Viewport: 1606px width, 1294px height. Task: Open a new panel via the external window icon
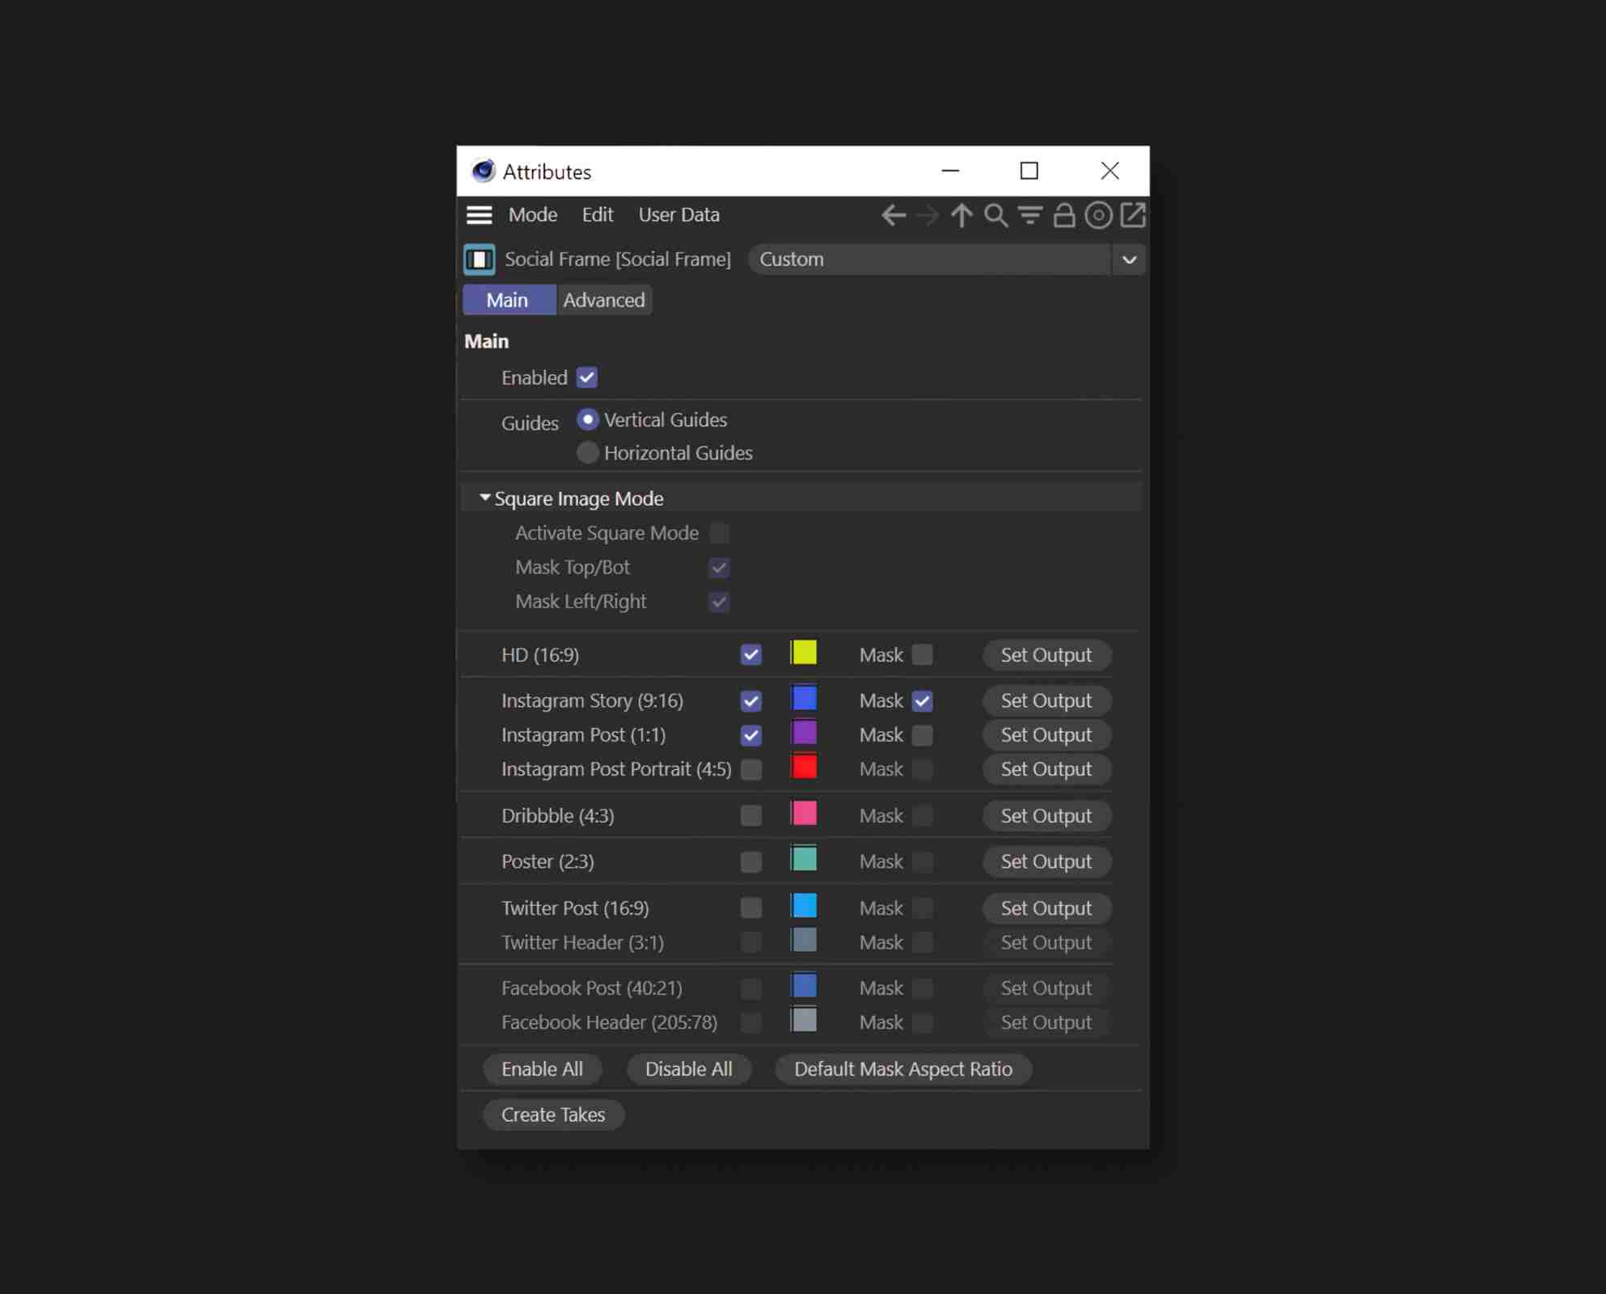(1133, 215)
